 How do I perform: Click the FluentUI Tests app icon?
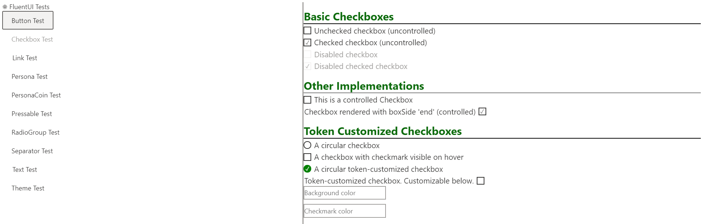[5, 7]
